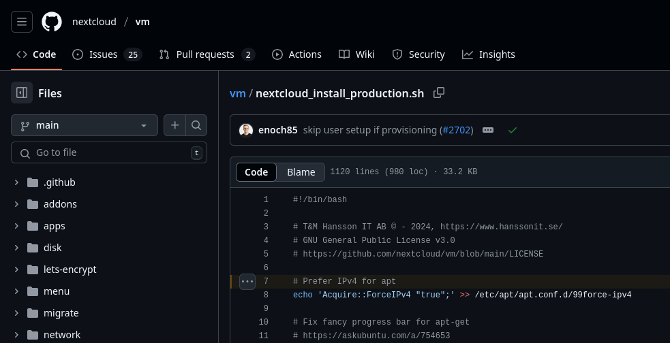Search the repository with magnifier button
Image resolution: width=670 pixels, height=343 pixels.
196,125
